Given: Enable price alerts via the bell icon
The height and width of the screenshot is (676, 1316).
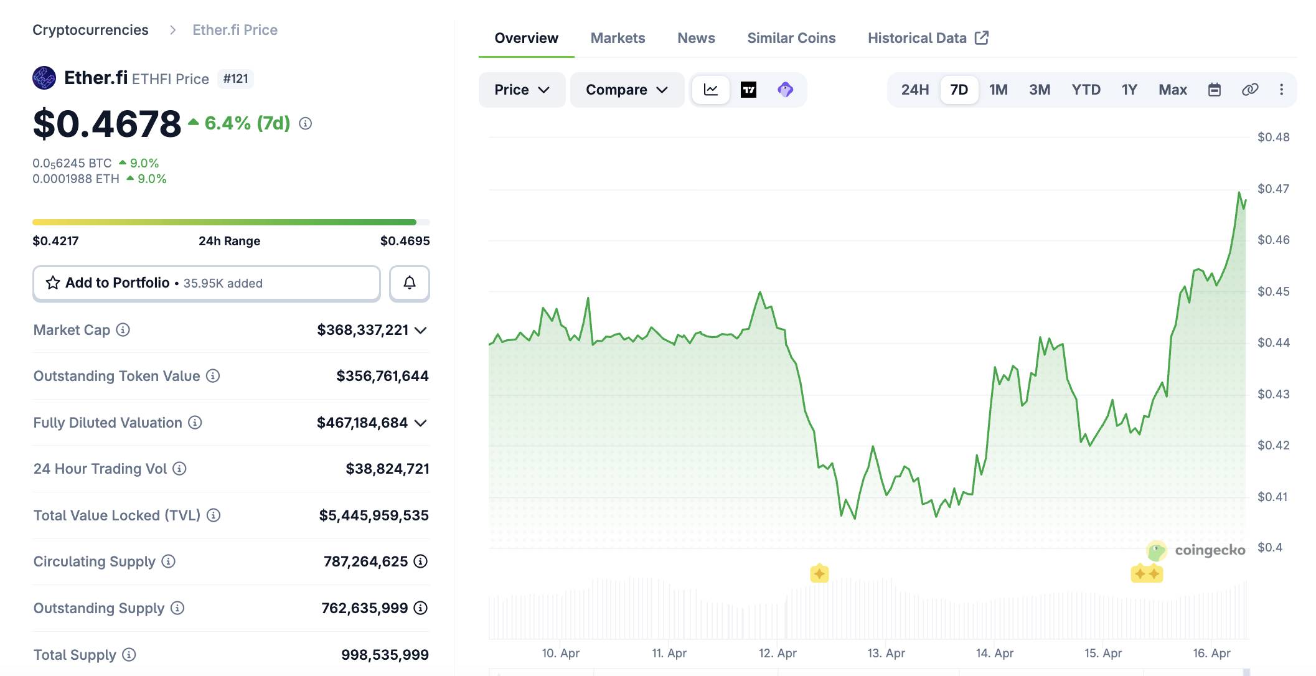Looking at the screenshot, I should click(409, 283).
